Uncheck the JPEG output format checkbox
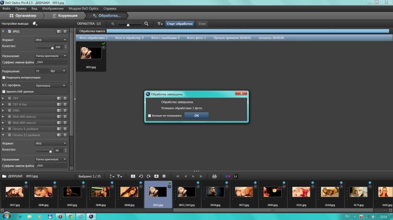The height and width of the screenshot is (220, 393). point(9,31)
